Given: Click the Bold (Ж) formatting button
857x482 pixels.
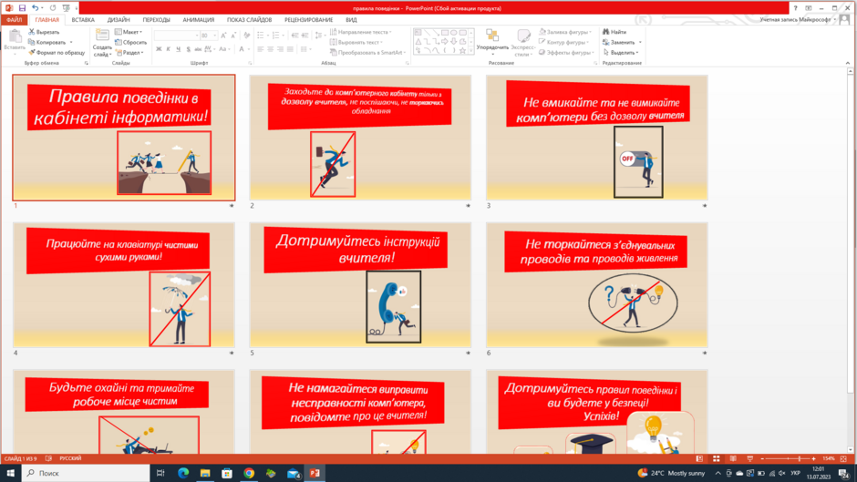Looking at the screenshot, I should pyautogui.click(x=159, y=49).
